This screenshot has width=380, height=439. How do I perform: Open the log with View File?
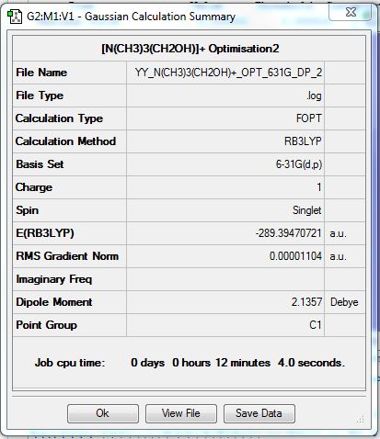(181, 413)
